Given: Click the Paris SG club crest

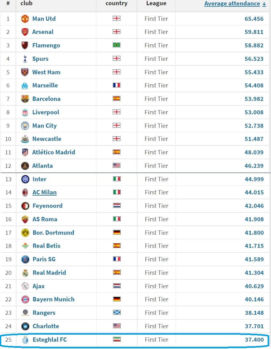Looking at the screenshot, I should pos(25,259).
